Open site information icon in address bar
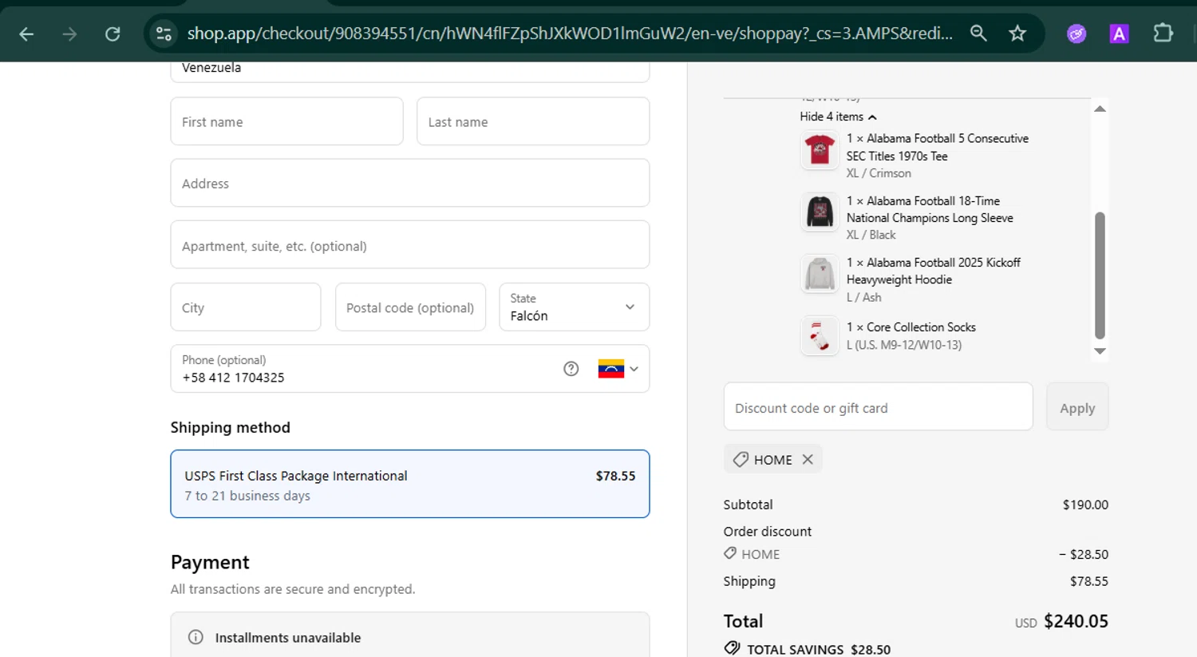The width and height of the screenshot is (1197, 657). 164,34
